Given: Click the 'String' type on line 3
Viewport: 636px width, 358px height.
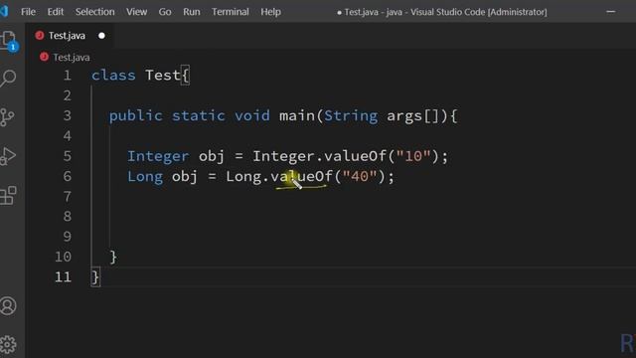Looking at the screenshot, I should (x=351, y=116).
